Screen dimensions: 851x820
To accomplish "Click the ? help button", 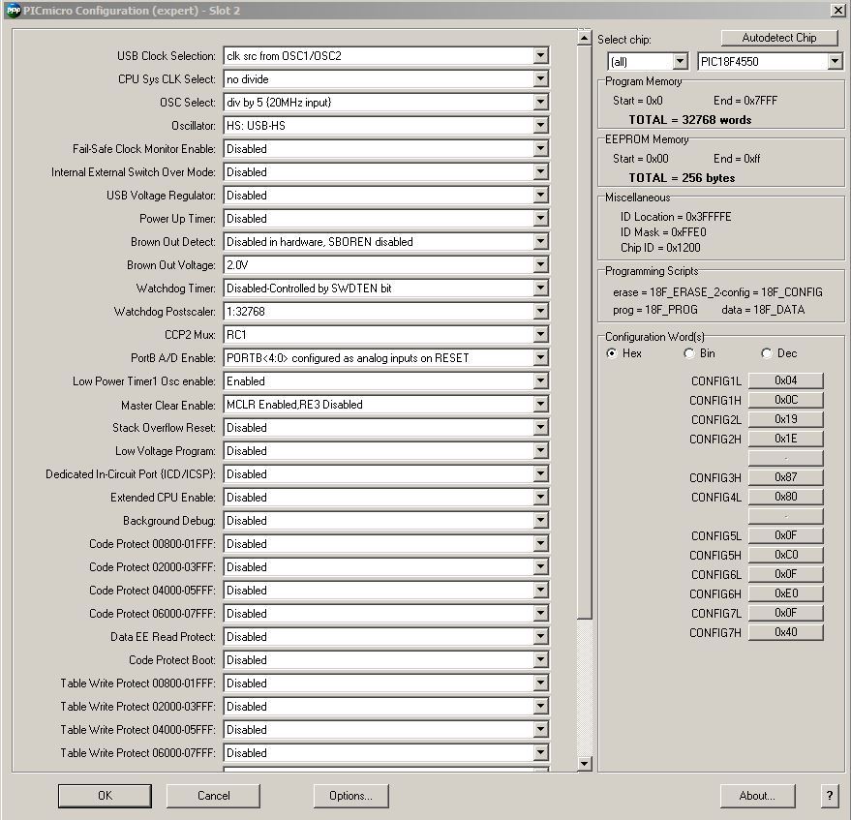I will [830, 796].
